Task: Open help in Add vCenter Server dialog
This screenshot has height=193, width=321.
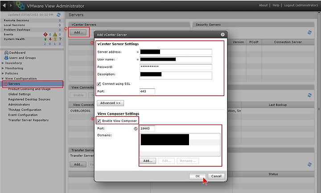Action: pos(223,35)
